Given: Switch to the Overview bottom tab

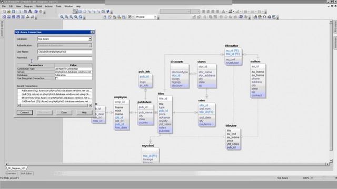Looking at the screenshot, I should (x=11, y=174).
